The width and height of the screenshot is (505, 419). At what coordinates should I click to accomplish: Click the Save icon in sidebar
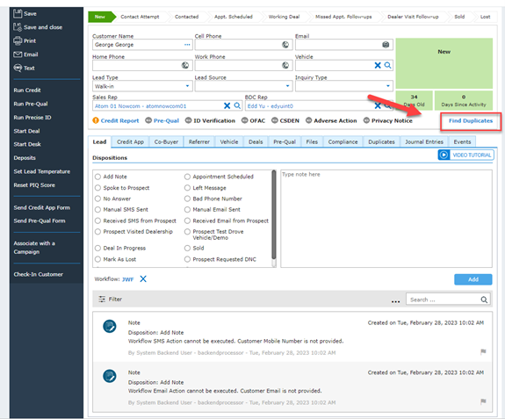coord(18,13)
